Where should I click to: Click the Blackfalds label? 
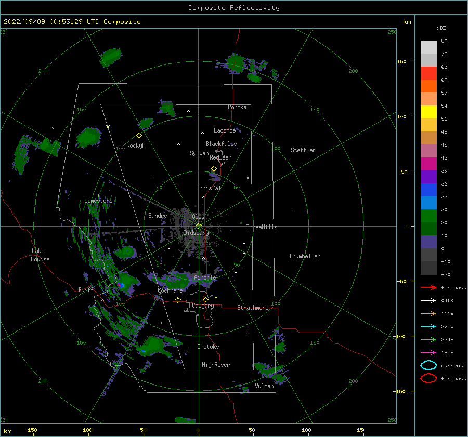coord(221,144)
